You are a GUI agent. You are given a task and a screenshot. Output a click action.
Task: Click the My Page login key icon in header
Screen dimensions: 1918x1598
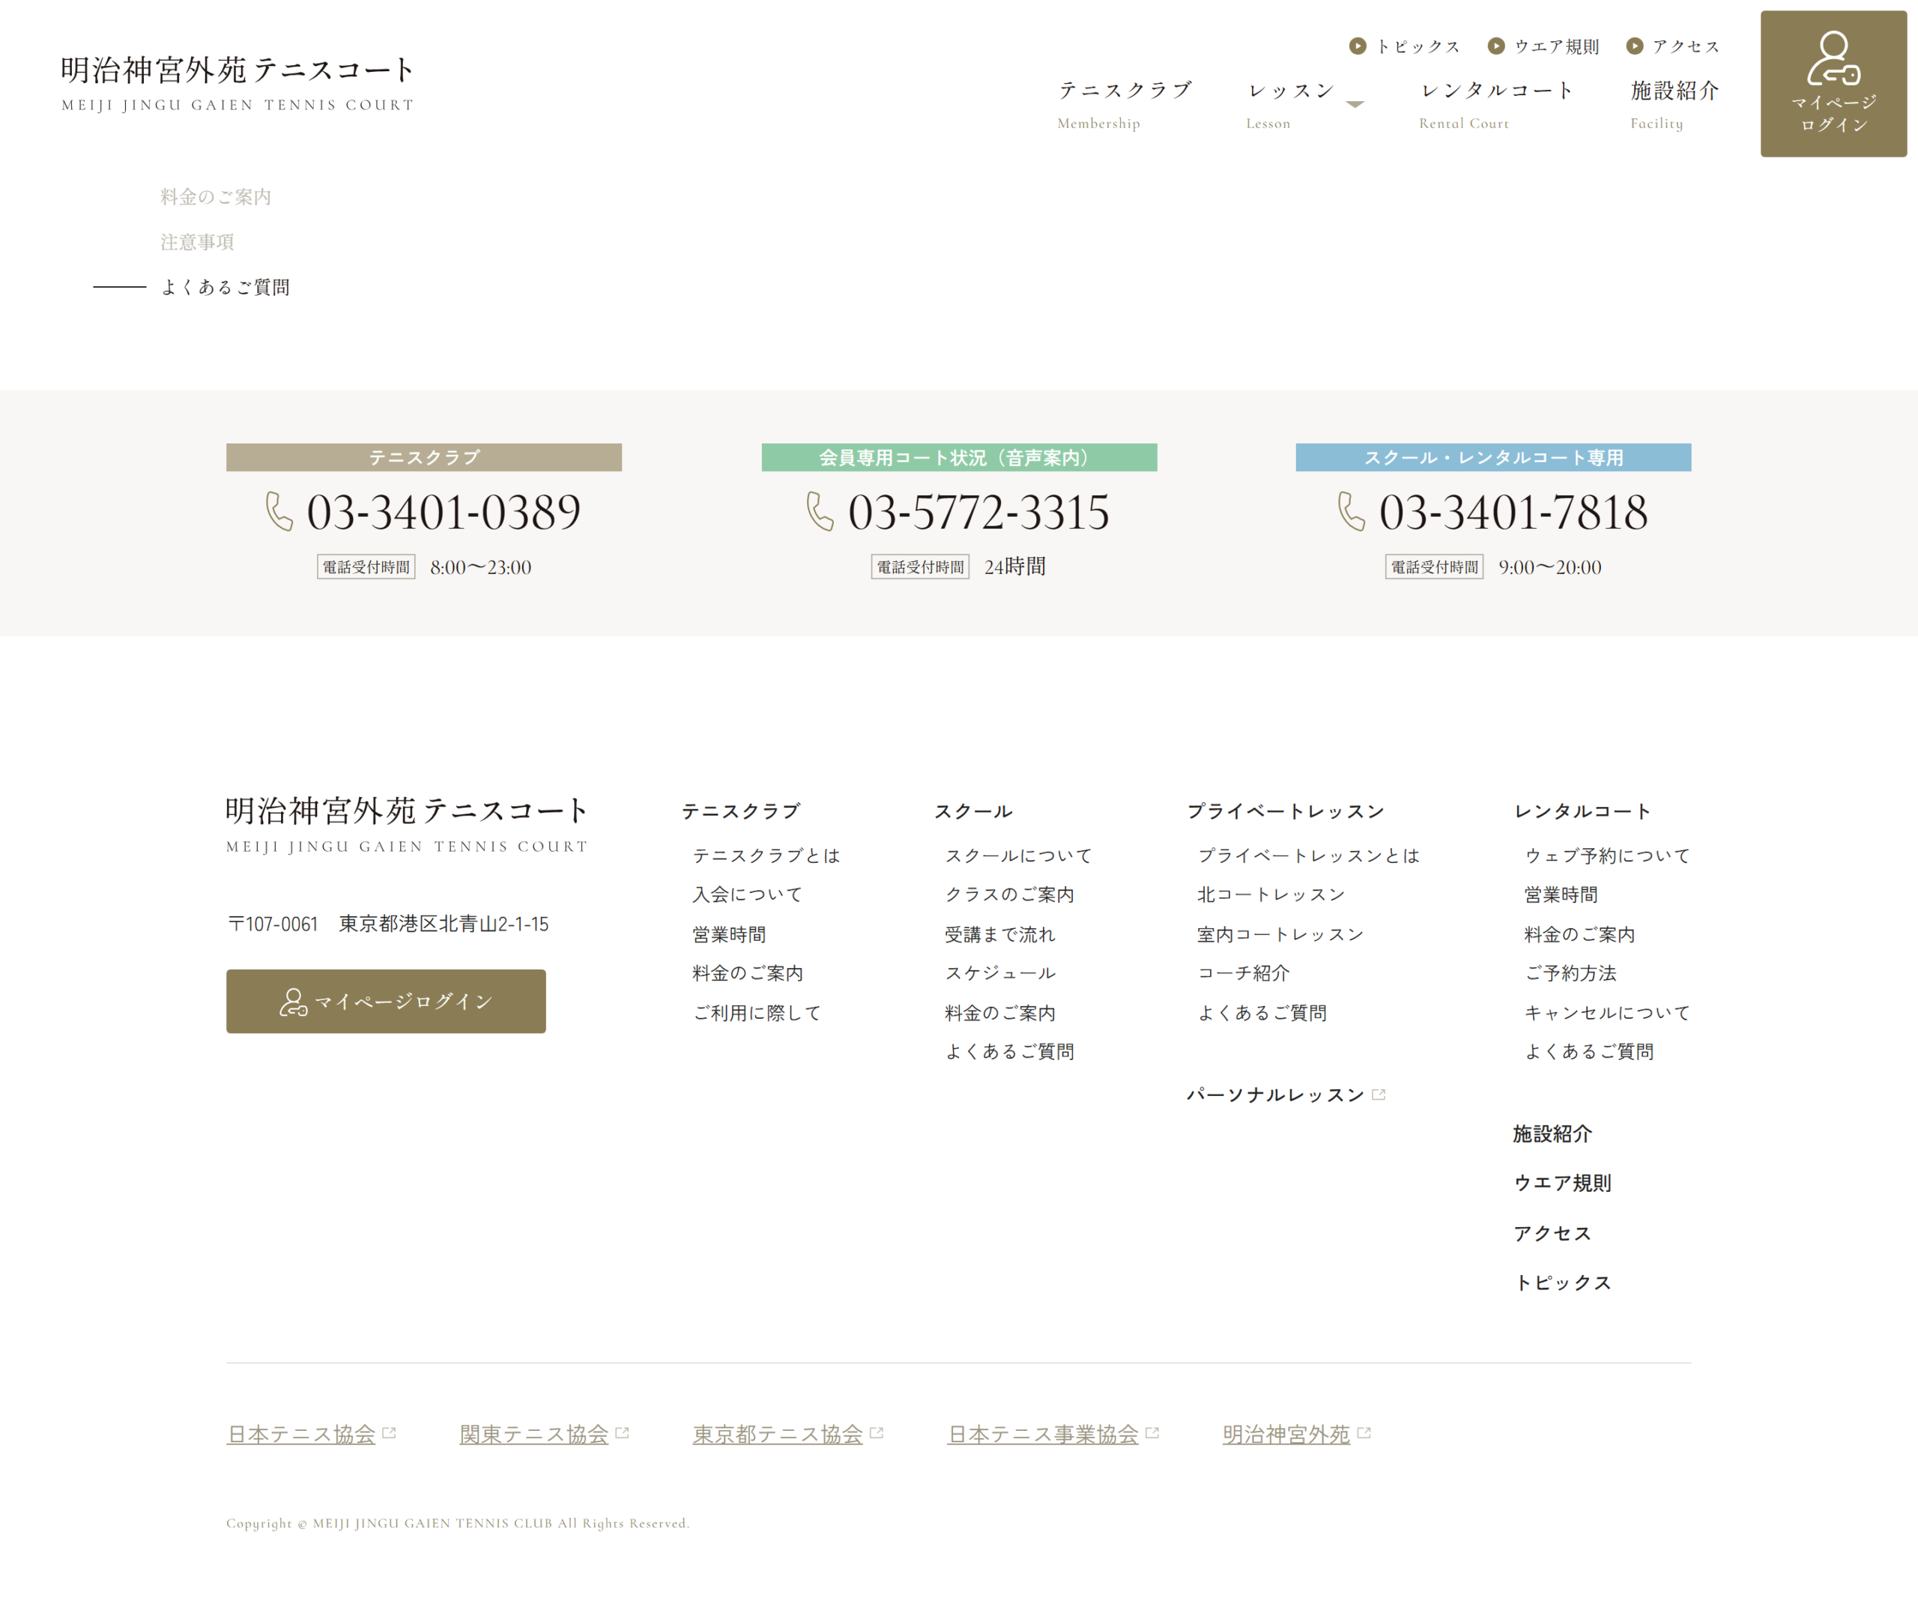click(x=1833, y=58)
